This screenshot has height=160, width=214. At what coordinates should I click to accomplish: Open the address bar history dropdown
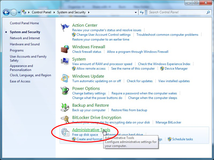[x=135, y=12]
